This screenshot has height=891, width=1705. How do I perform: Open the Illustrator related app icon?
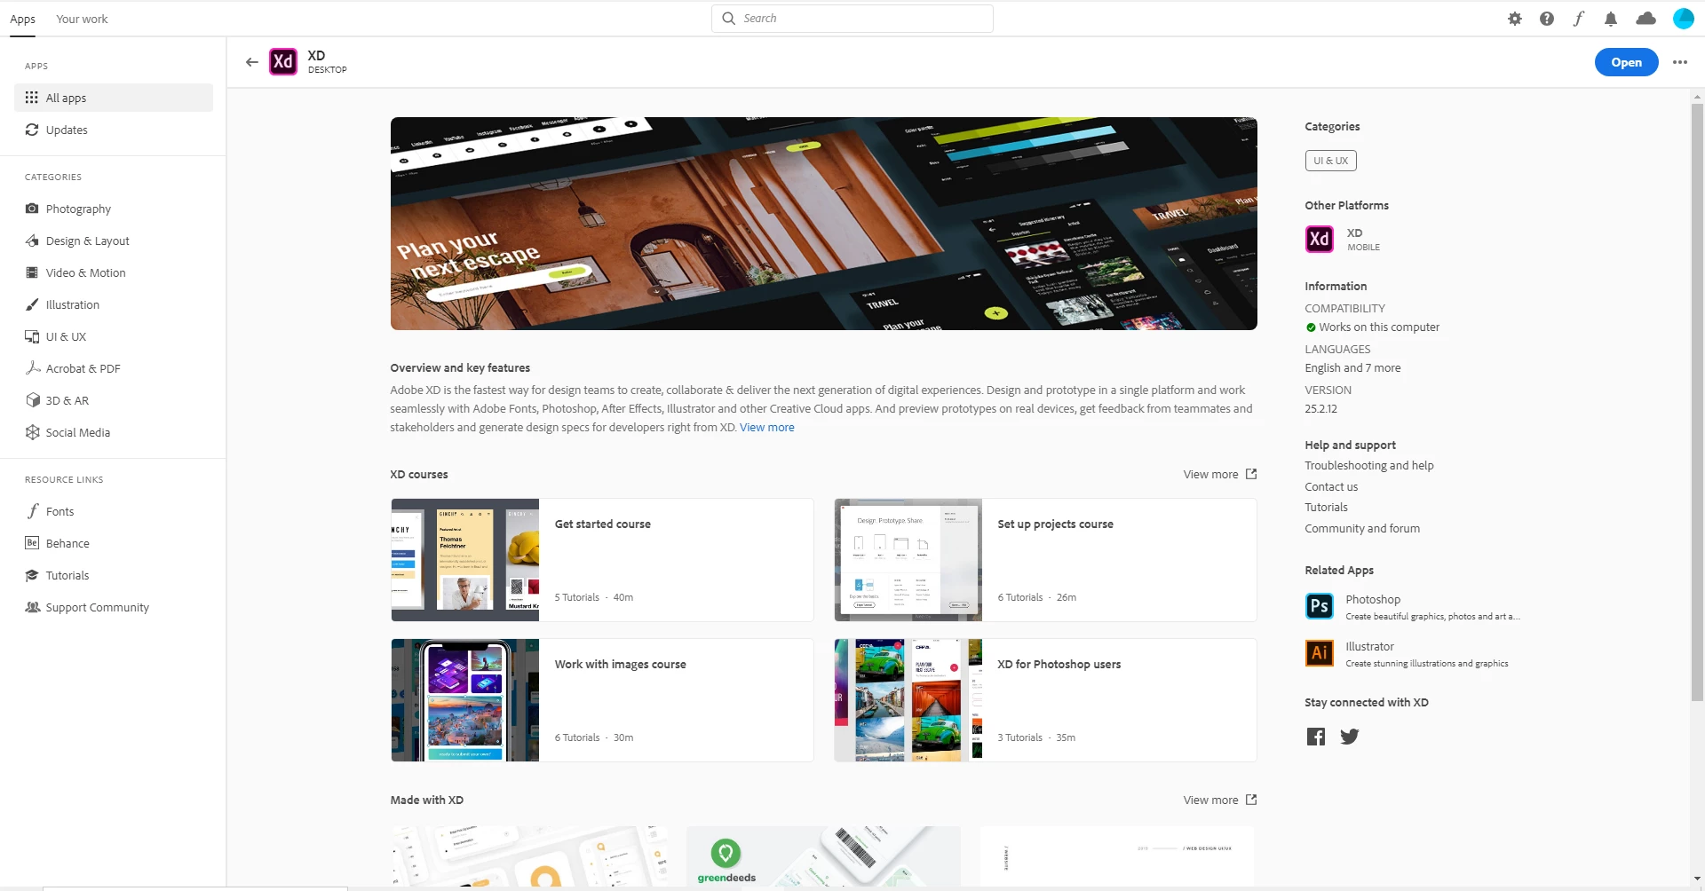(1320, 653)
